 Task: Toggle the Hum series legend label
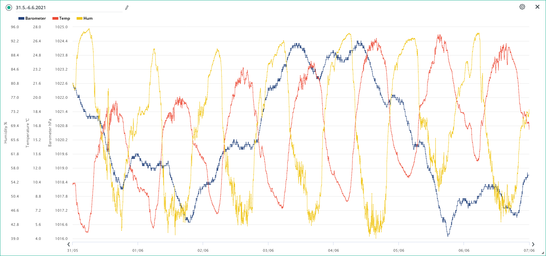[88, 18]
